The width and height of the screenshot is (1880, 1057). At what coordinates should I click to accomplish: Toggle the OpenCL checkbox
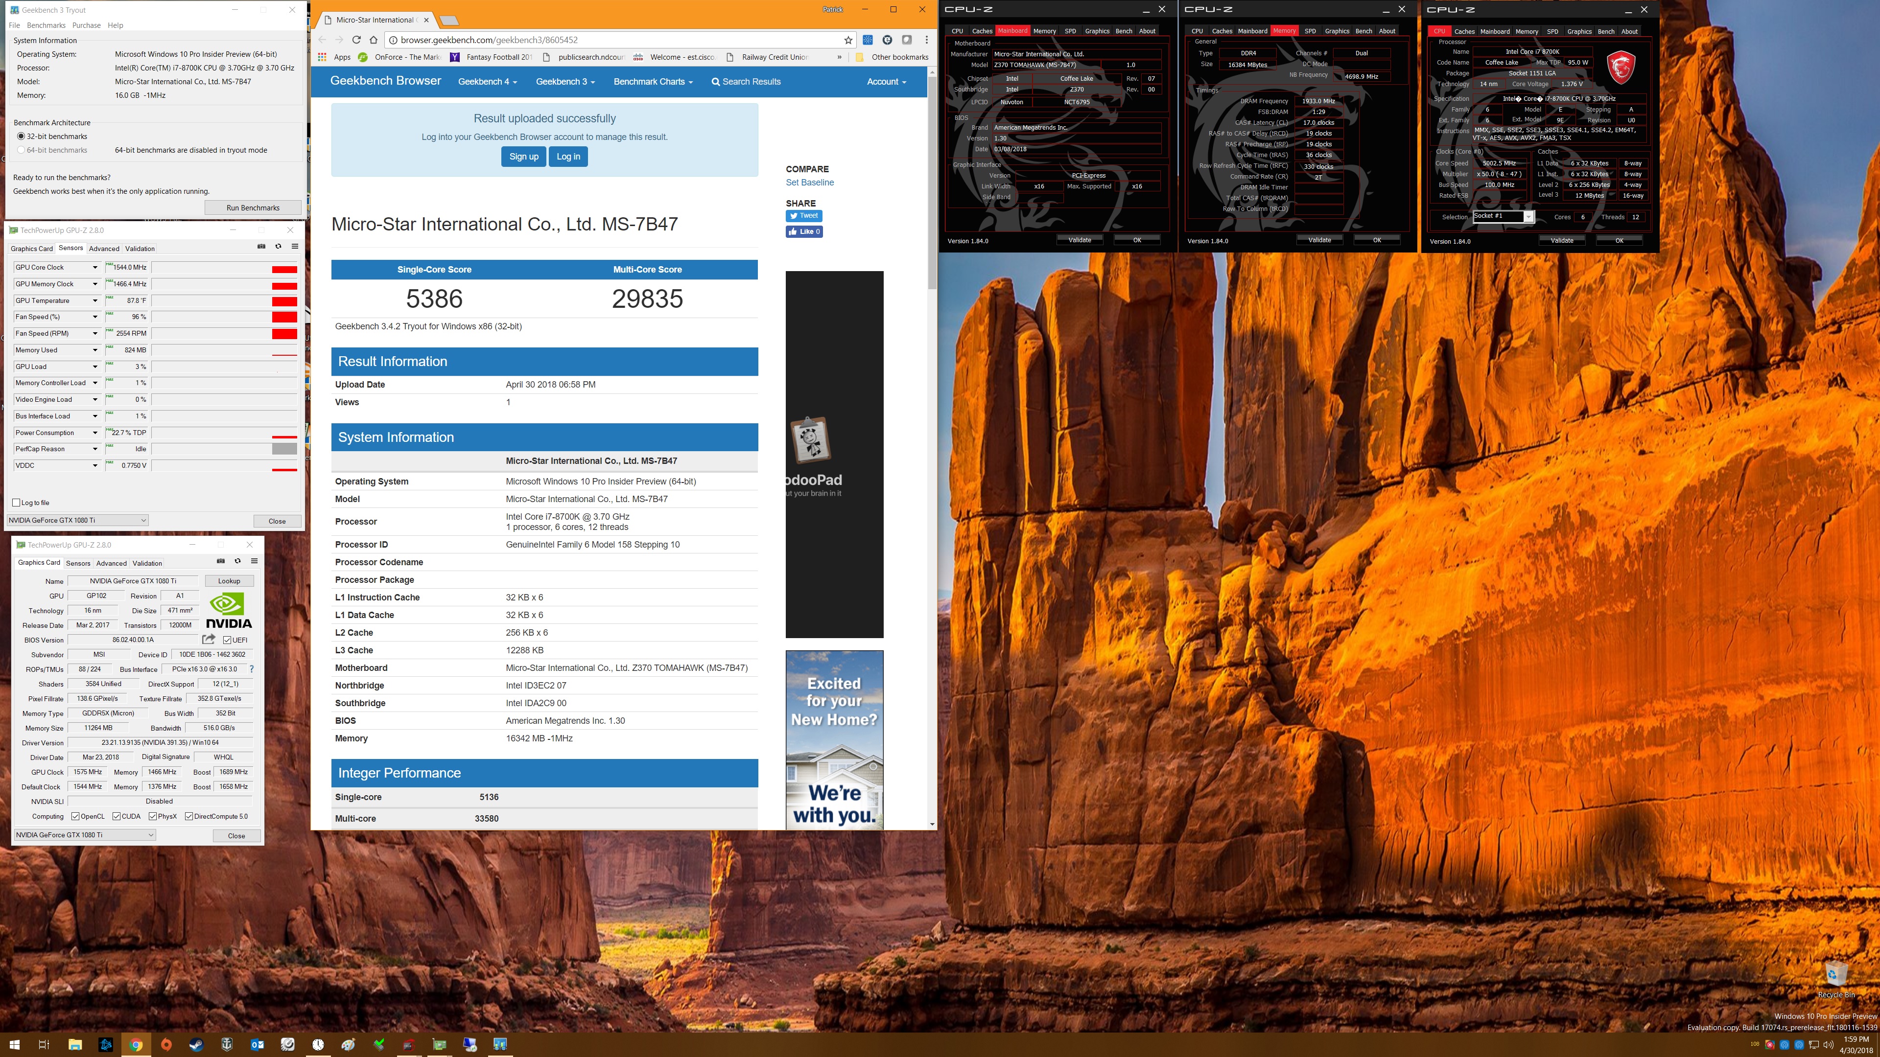pyautogui.click(x=75, y=816)
